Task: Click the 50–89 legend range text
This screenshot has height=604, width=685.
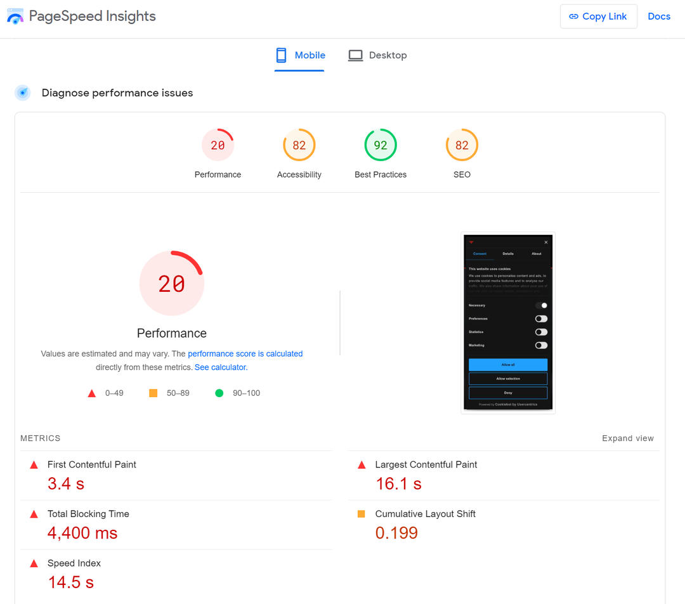Action: pos(178,393)
